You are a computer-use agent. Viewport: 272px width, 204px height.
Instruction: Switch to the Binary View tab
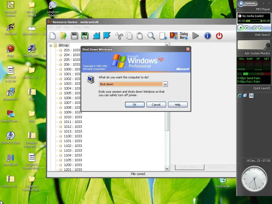pyautogui.click(x=217, y=168)
